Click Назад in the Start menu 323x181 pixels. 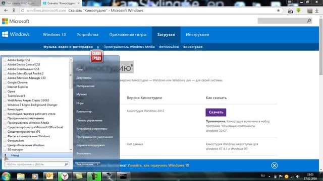(37, 155)
